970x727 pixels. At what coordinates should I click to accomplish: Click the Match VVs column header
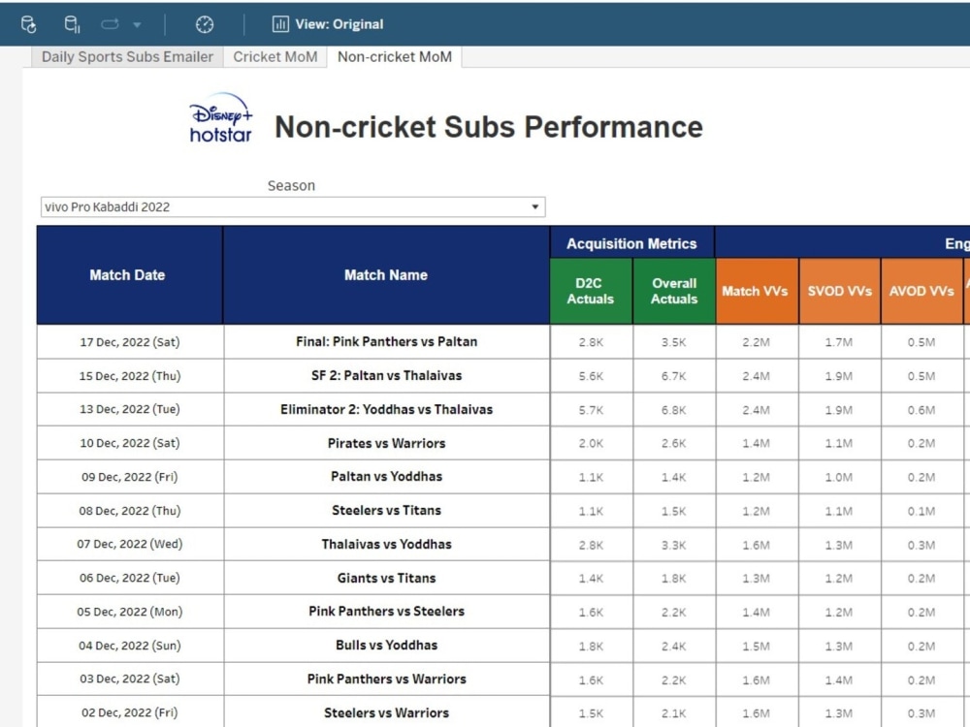pos(756,291)
